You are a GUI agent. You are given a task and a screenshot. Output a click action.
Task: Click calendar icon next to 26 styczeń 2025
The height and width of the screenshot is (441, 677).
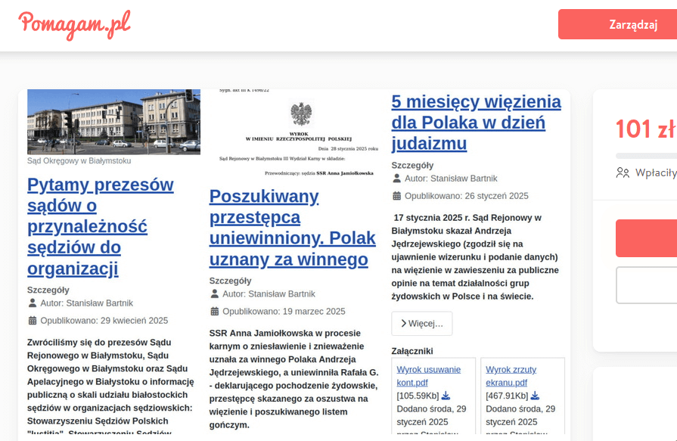point(397,196)
